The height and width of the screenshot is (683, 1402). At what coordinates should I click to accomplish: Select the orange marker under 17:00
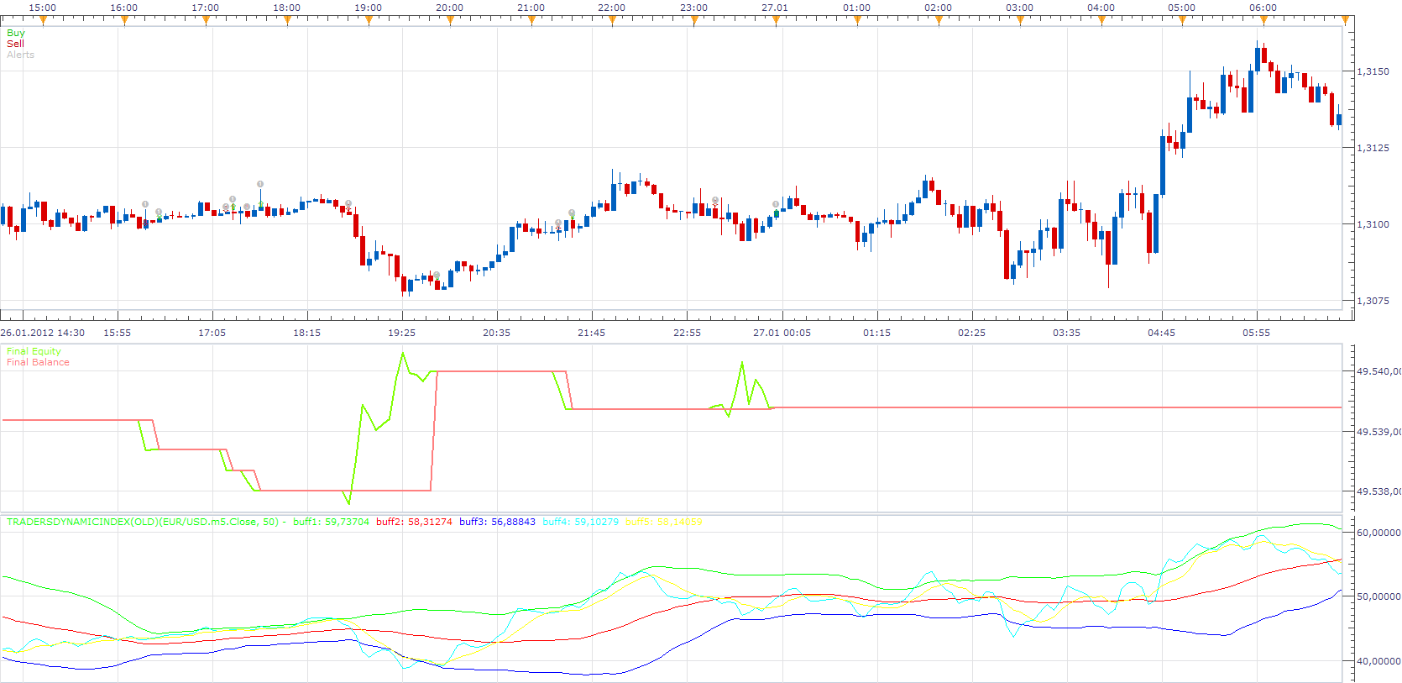[206, 21]
